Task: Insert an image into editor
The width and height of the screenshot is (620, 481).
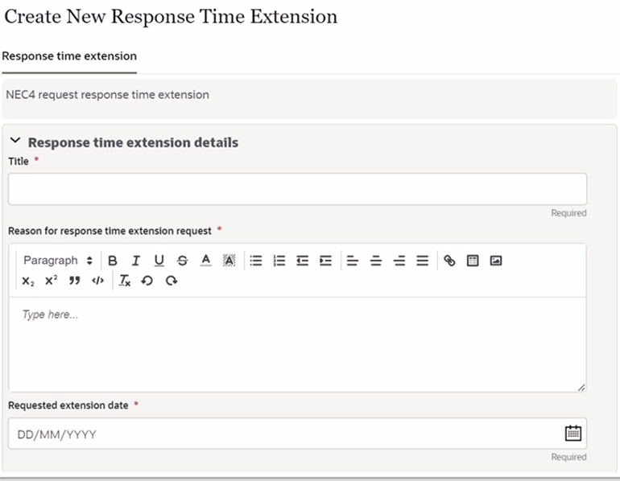Action: [496, 261]
